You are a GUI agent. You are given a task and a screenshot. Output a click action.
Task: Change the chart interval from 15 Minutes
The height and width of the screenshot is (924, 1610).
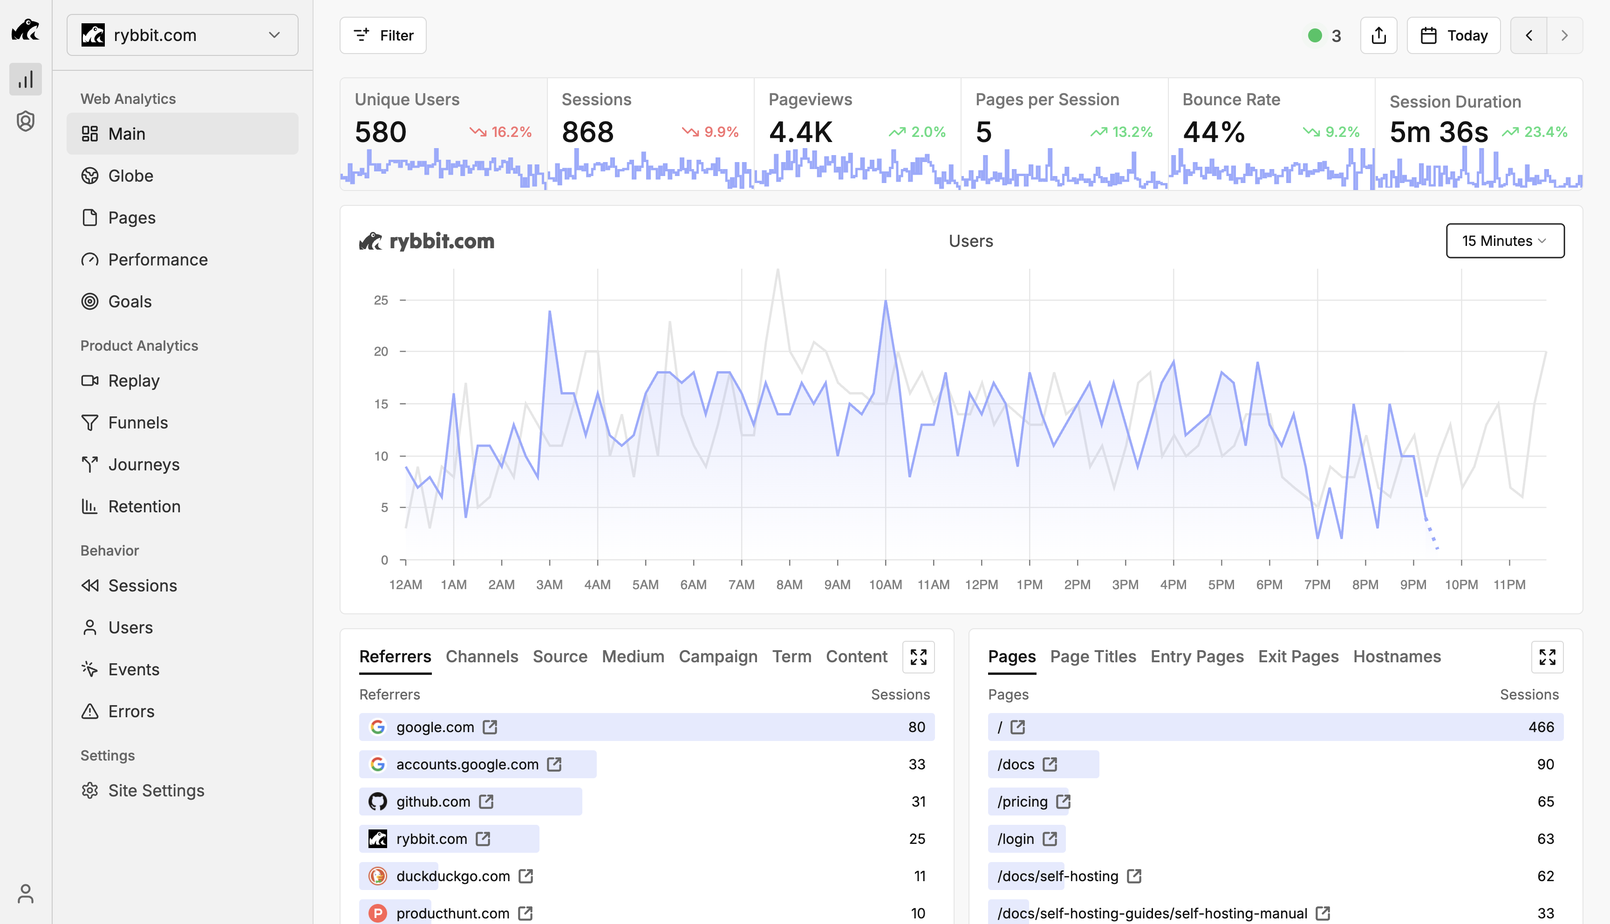pos(1505,240)
